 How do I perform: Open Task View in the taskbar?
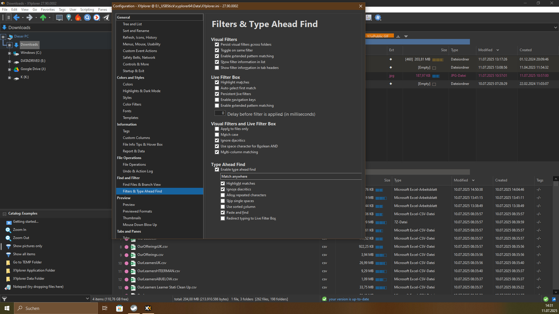tap(105, 308)
